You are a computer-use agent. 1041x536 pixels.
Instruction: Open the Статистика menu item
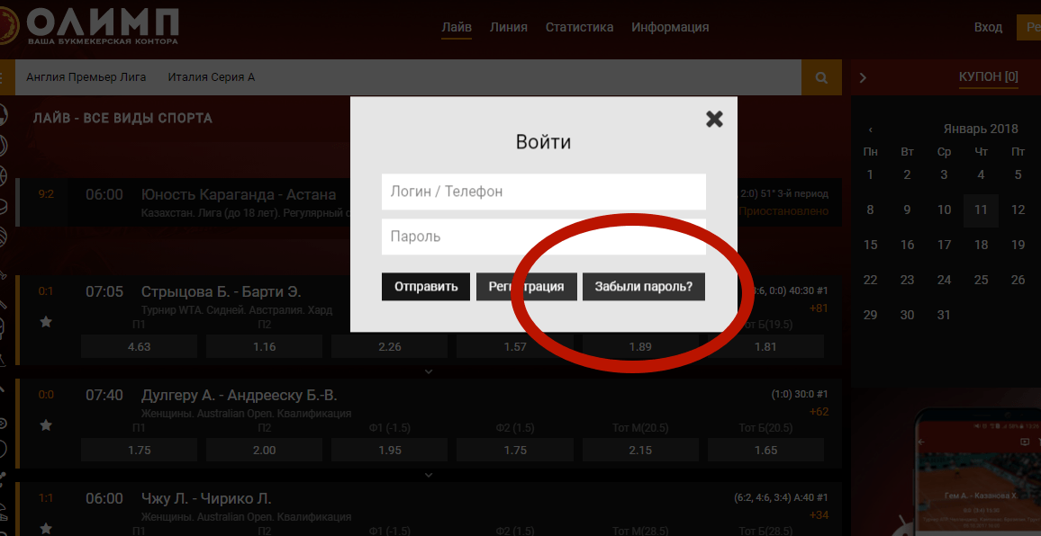point(579,28)
